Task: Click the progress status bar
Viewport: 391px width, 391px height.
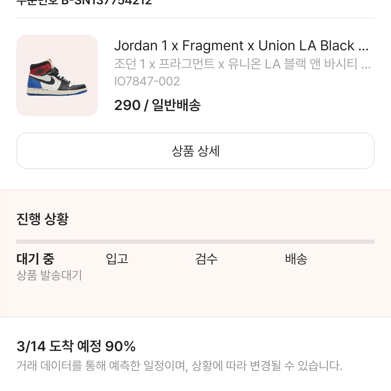Action: tap(195, 240)
